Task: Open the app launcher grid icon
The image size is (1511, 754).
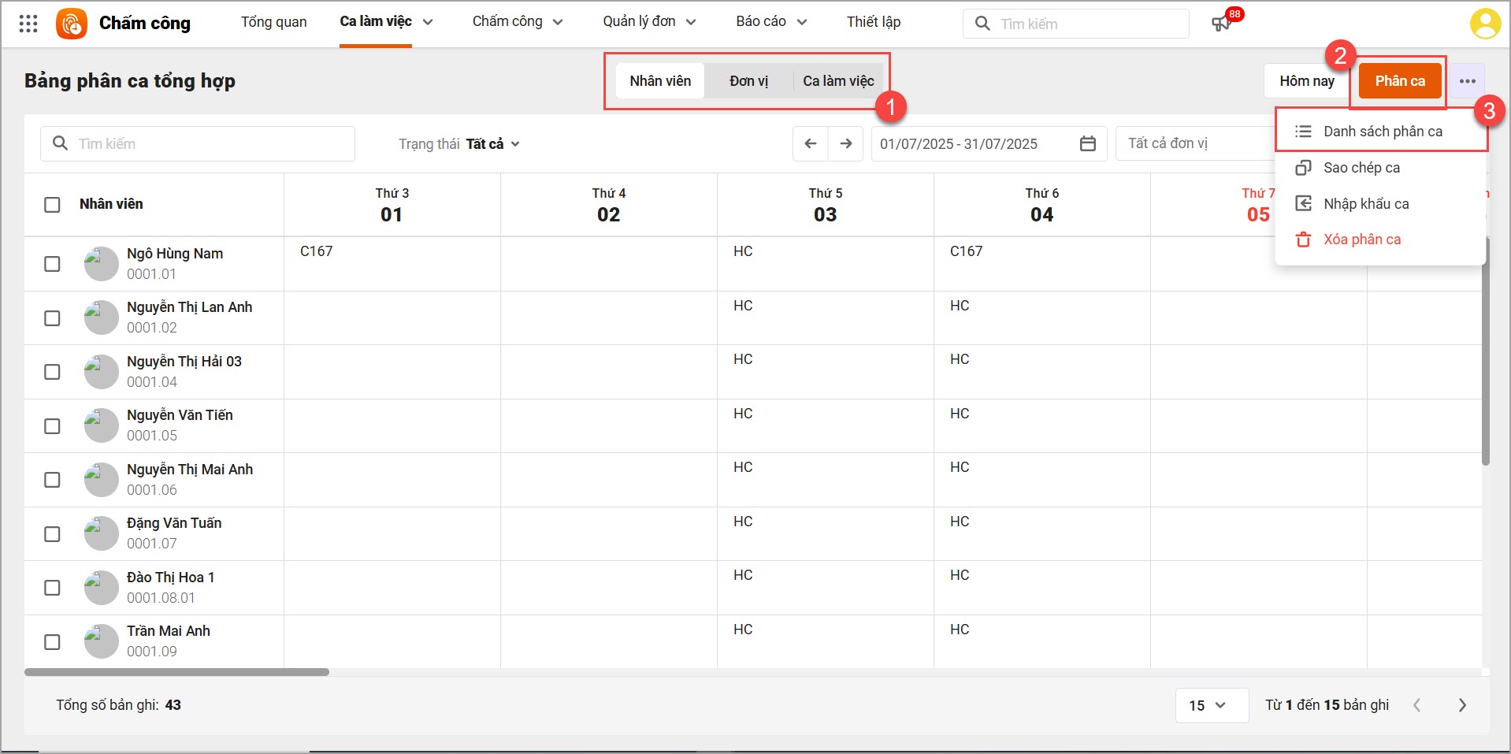Action: point(28,24)
